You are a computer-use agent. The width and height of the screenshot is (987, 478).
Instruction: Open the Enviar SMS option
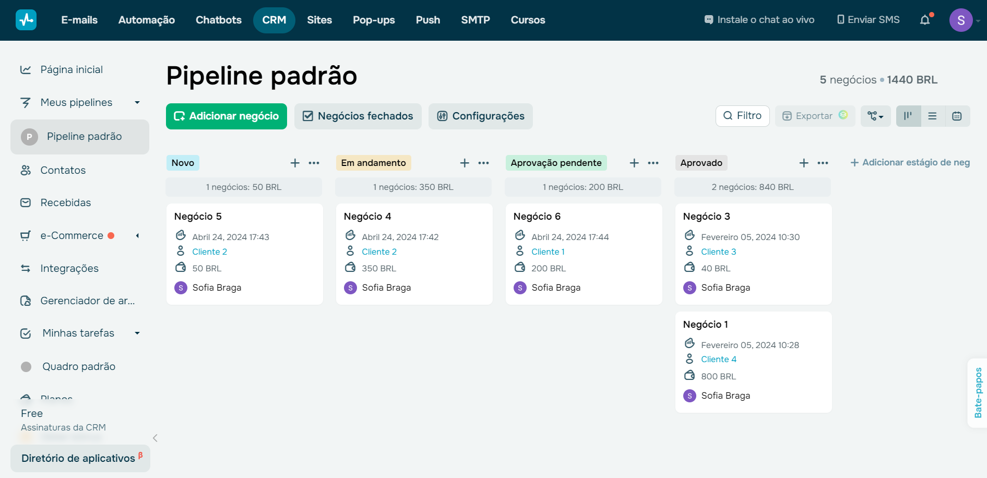867,19
